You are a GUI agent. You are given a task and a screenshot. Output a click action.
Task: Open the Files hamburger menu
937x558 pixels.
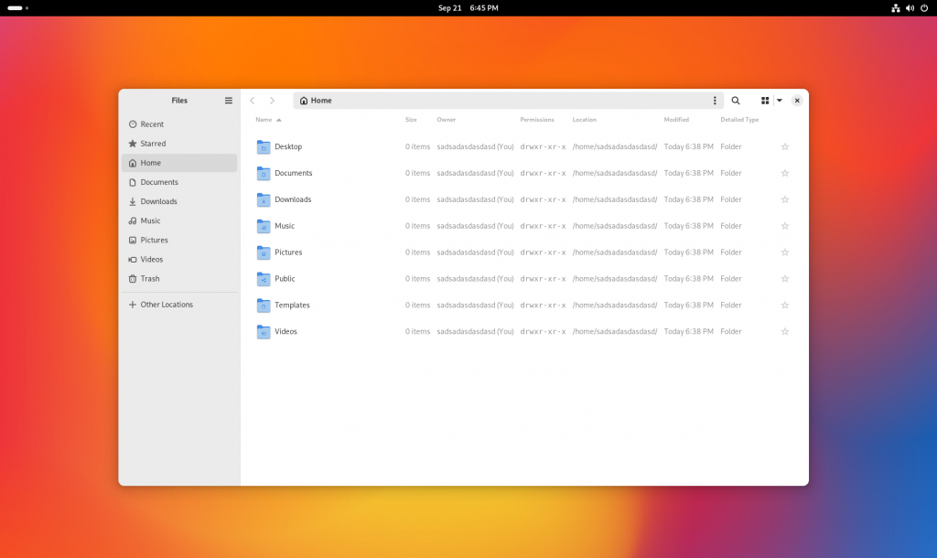[229, 101]
